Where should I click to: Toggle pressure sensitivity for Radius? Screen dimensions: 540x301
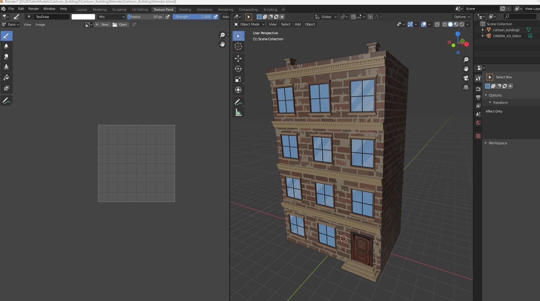point(168,17)
